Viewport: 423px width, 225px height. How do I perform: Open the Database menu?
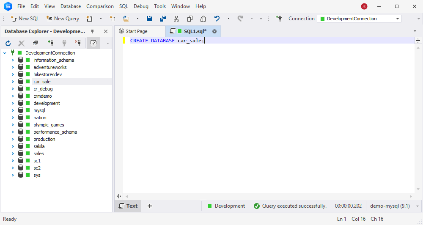click(70, 6)
